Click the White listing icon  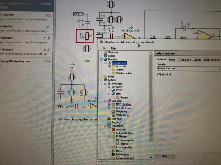[x=113, y=115]
